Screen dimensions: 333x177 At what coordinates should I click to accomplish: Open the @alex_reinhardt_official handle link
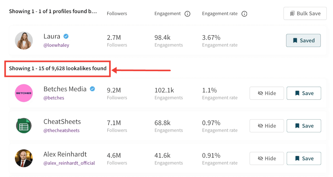coord(69,163)
